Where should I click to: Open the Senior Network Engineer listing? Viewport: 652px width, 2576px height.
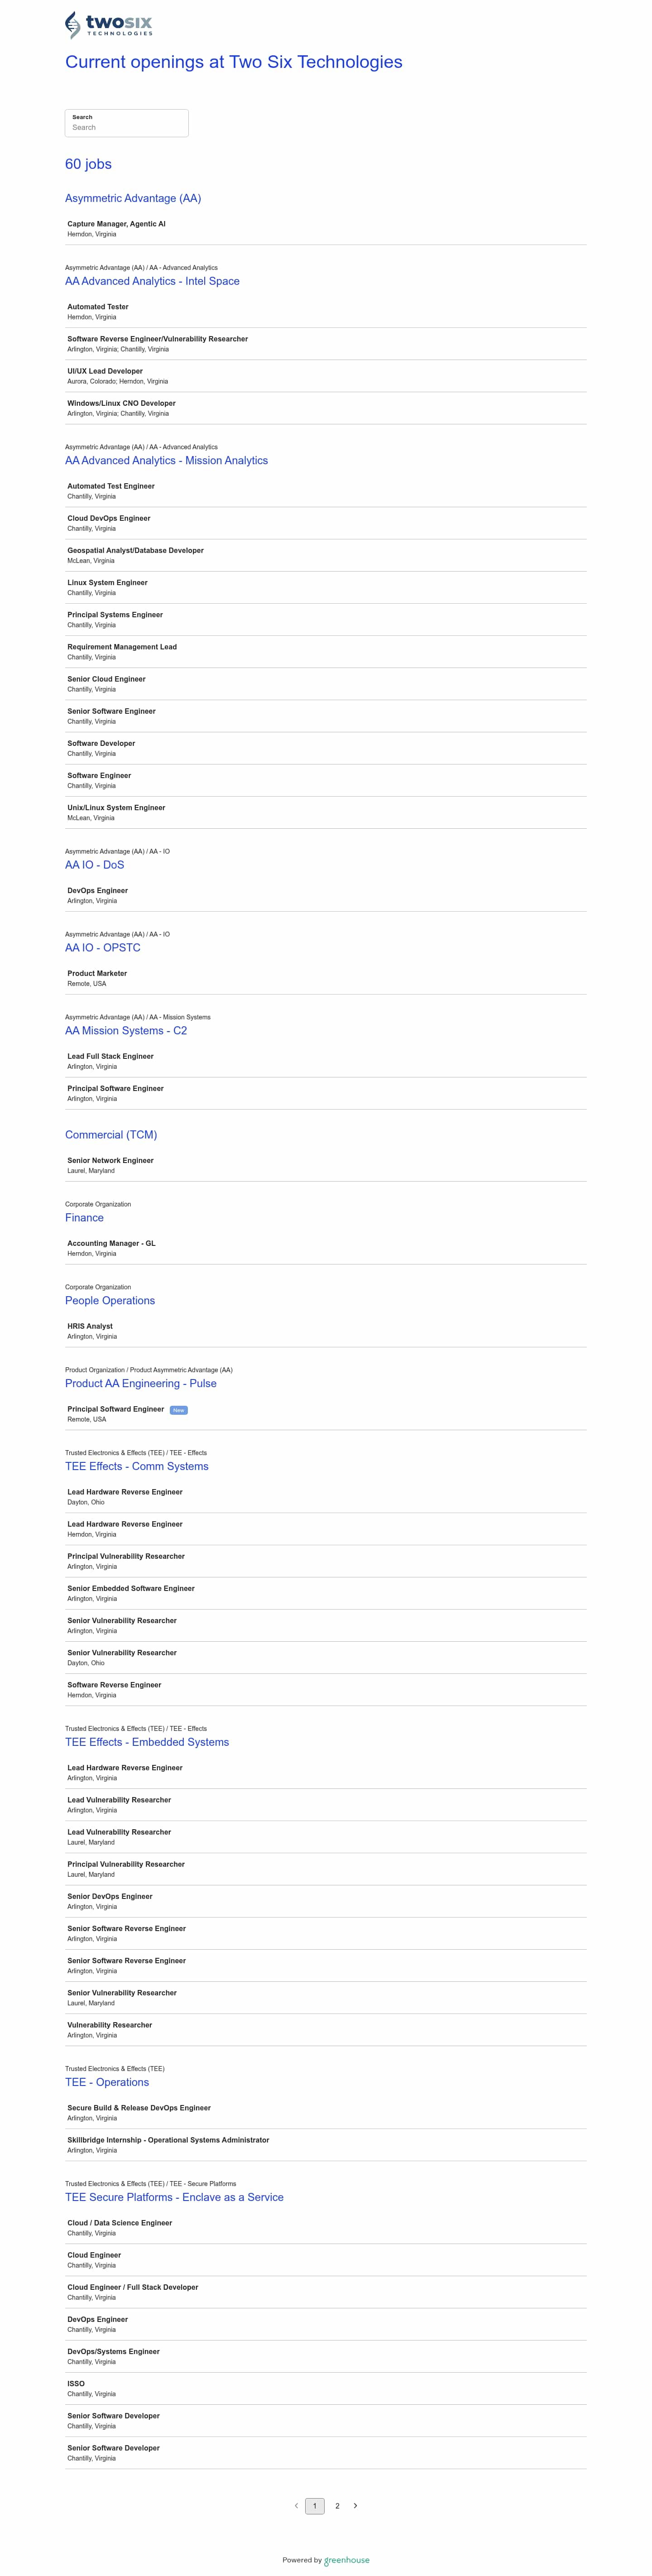[110, 1160]
